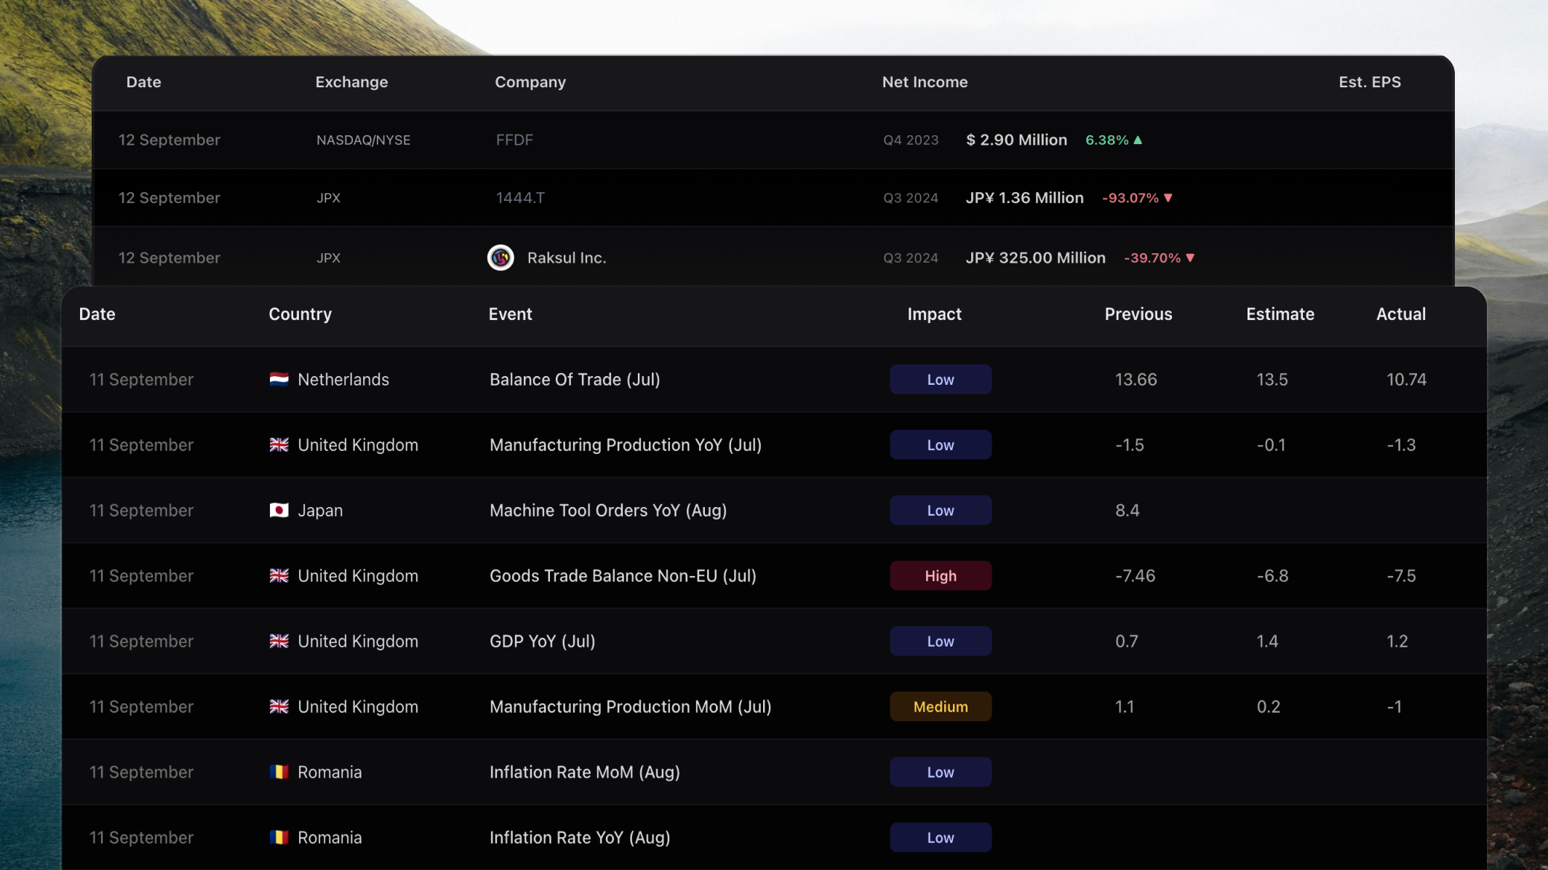Click the Exchange header in earnings table
This screenshot has width=1548, height=870.
pyautogui.click(x=351, y=82)
